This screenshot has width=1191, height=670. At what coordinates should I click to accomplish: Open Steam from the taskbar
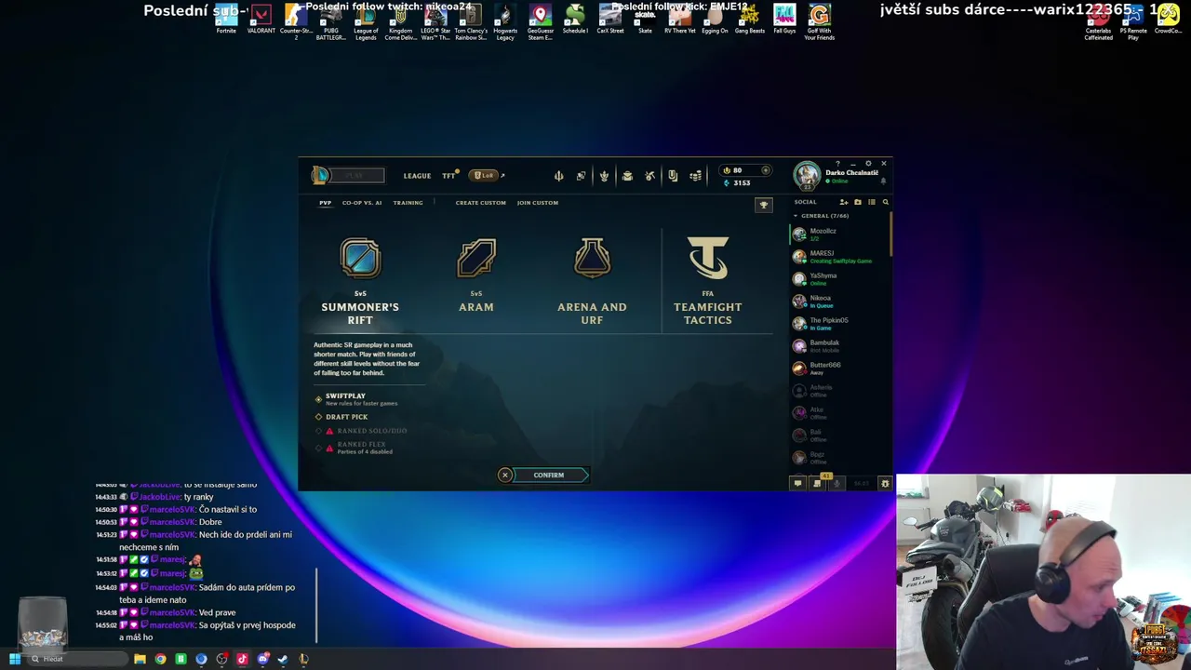pos(283,659)
